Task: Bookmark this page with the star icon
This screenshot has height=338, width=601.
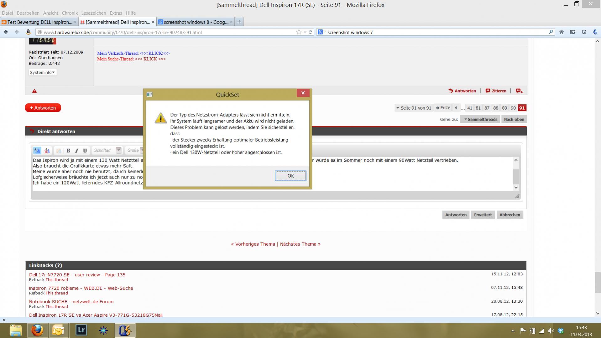Action: click(x=299, y=32)
